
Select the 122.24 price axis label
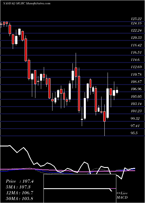(x=136, y=30)
